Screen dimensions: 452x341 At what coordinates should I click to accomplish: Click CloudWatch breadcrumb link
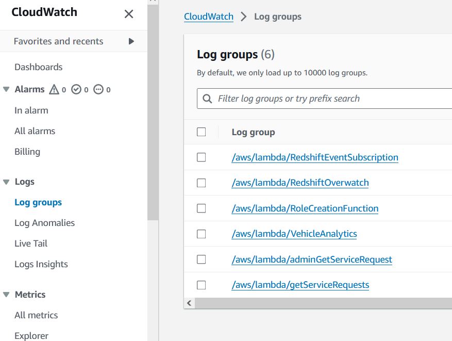pyautogui.click(x=209, y=17)
